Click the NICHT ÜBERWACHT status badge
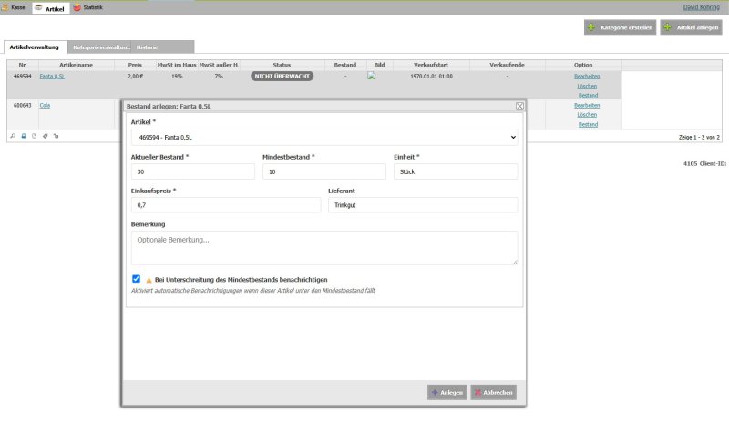Screen dimensions: 729x424 pos(282,76)
